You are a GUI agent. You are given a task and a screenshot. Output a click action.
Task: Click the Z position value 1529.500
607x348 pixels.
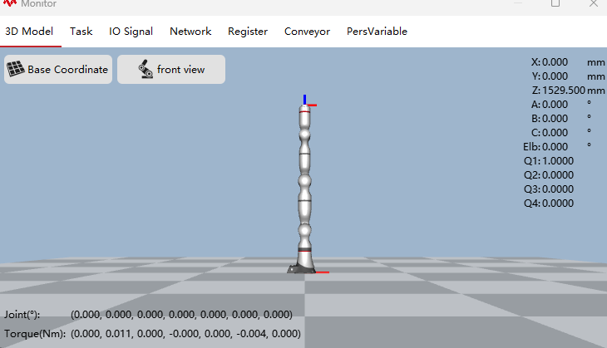coord(564,90)
